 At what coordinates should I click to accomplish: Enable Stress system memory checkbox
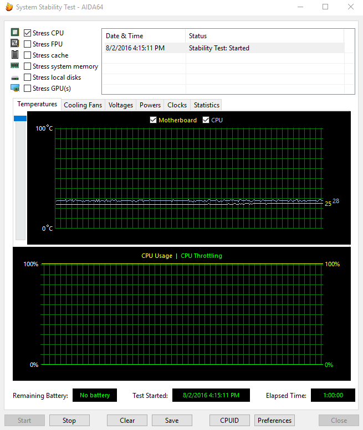coord(28,66)
